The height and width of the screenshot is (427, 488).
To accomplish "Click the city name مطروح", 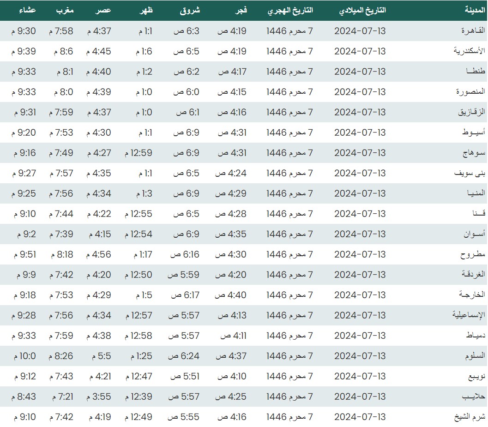I will (473, 254).
